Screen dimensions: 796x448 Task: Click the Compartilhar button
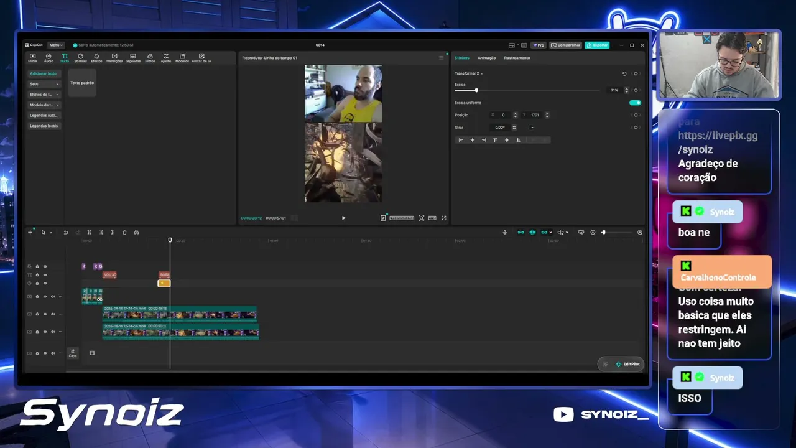[565, 45]
